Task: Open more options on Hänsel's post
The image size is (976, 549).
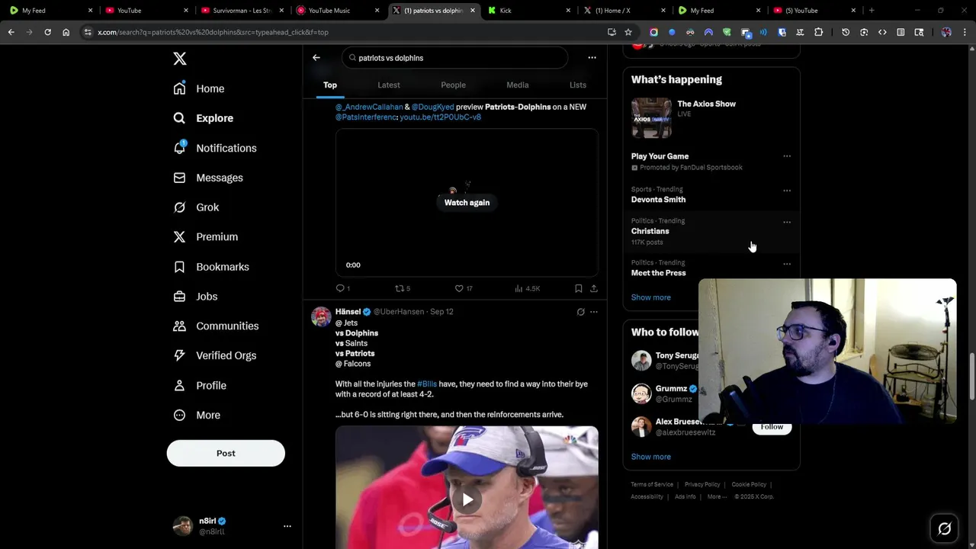Action: coord(594,312)
